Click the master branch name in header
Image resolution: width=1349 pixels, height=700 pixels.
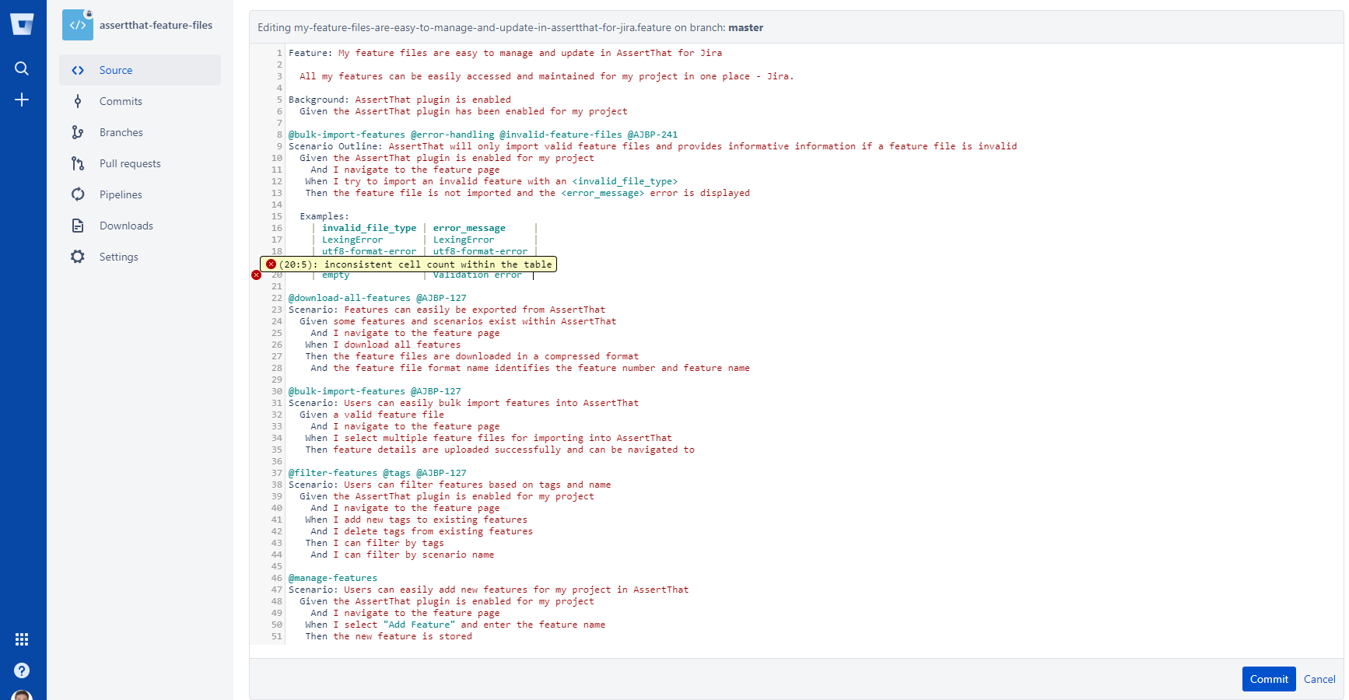point(745,27)
